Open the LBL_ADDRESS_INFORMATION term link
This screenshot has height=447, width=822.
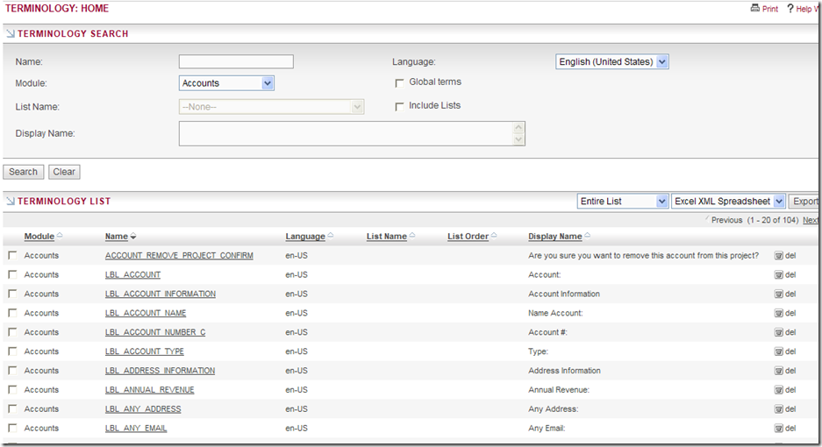[x=160, y=371]
